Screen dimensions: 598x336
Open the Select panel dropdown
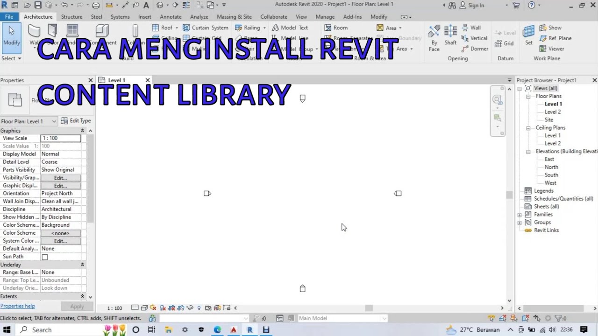coord(12,58)
